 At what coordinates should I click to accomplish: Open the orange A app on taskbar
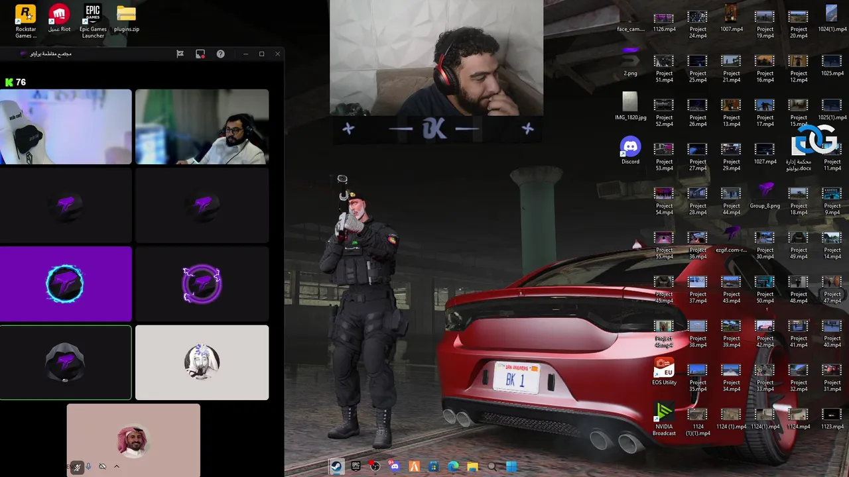(414, 466)
